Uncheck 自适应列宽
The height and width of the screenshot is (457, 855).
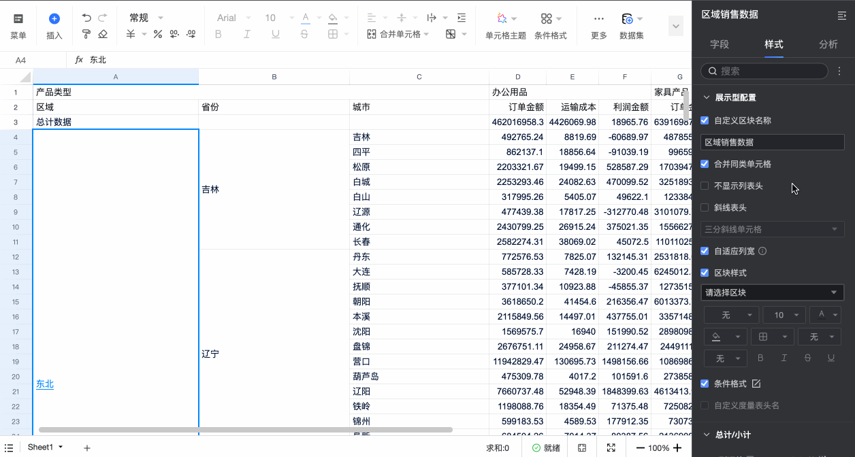pos(705,251)
